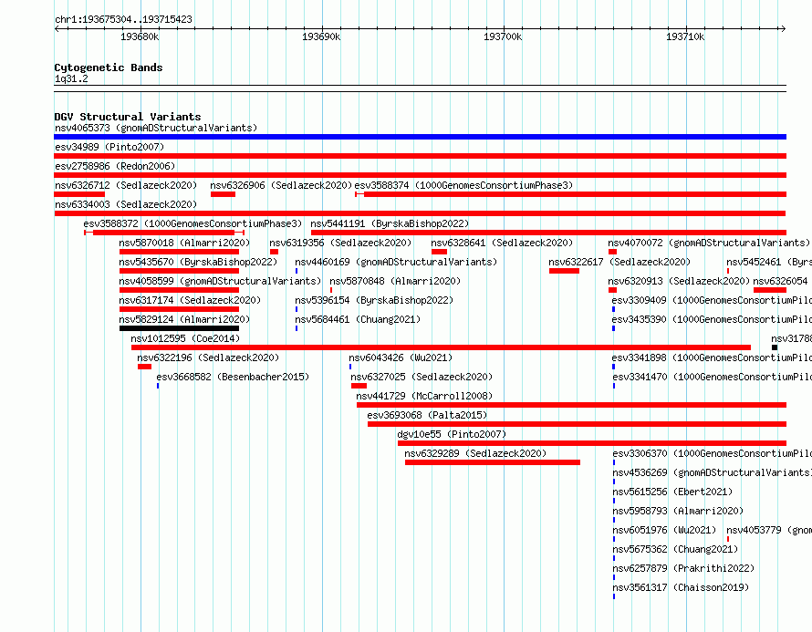Image resolution: width=812 pixels, height=632 pixels.
Task: Click the Cytogenetic Bands track heading
Action: click(109, 67)
